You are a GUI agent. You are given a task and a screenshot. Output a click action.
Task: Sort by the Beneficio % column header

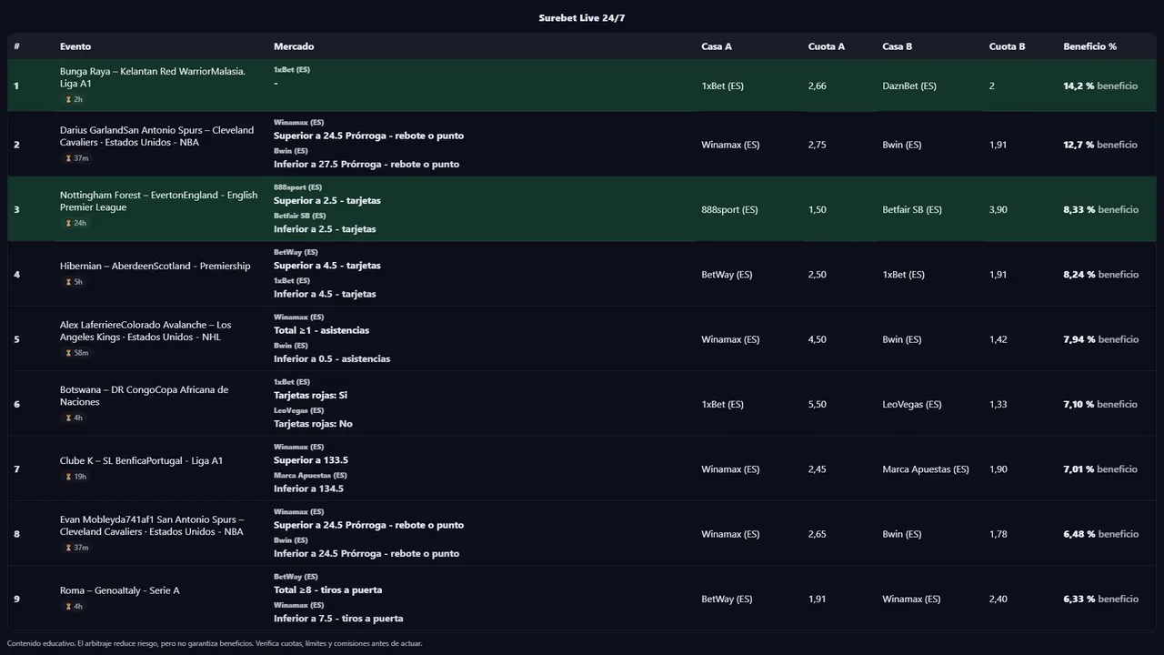(1089, 46)
